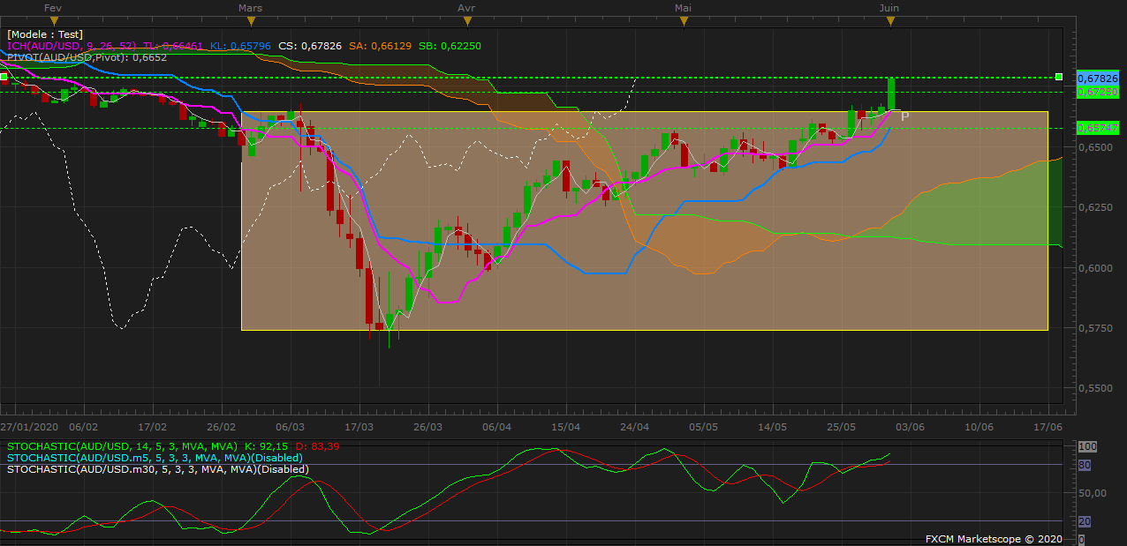This screenshot has height=546, width=1127.
Task: Click the Fev month marker triangle
Action: tap(55, 19)
